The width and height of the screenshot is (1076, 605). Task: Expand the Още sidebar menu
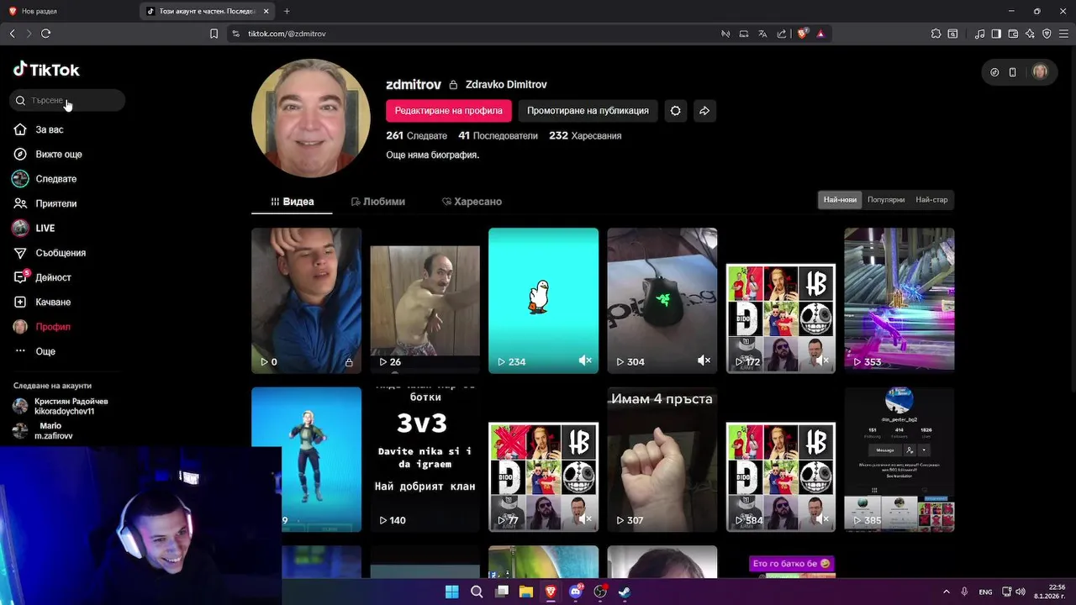[34, 351]
